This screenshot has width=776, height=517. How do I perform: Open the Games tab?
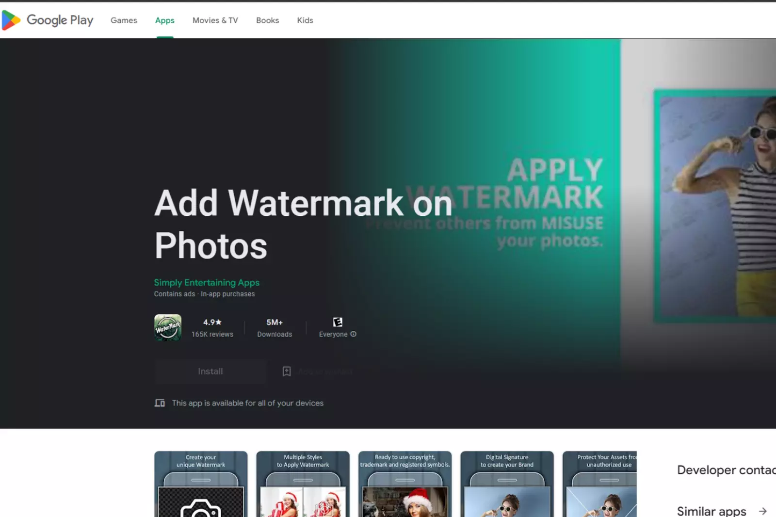[x=124, y=20]
